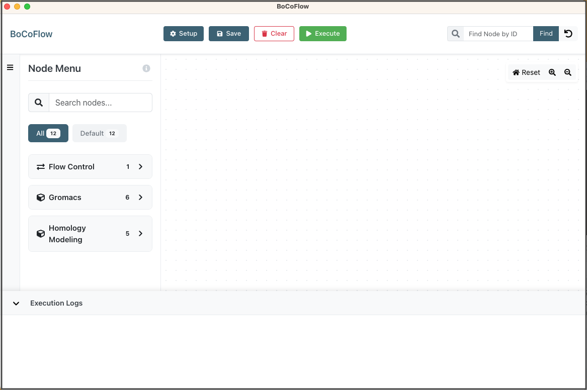Screen dimensions: 587x390
Task: Click the Node Menu heading
Action: 55,68
